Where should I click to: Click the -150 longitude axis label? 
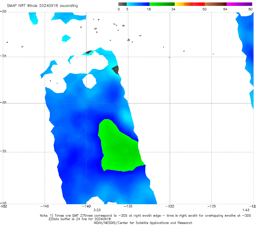tap(3, 206)
